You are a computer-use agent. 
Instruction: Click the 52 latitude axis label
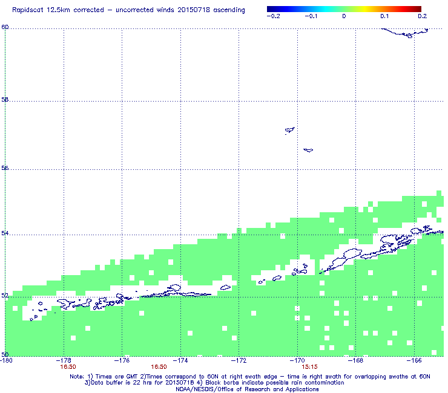pos(5,296)
